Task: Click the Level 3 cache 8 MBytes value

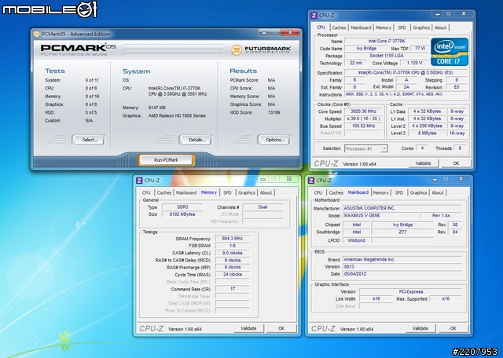Action: point(427,133)
